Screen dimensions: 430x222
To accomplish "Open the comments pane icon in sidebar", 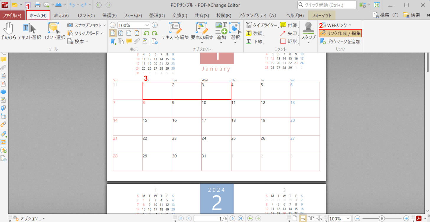I will (x=4, y=60).
